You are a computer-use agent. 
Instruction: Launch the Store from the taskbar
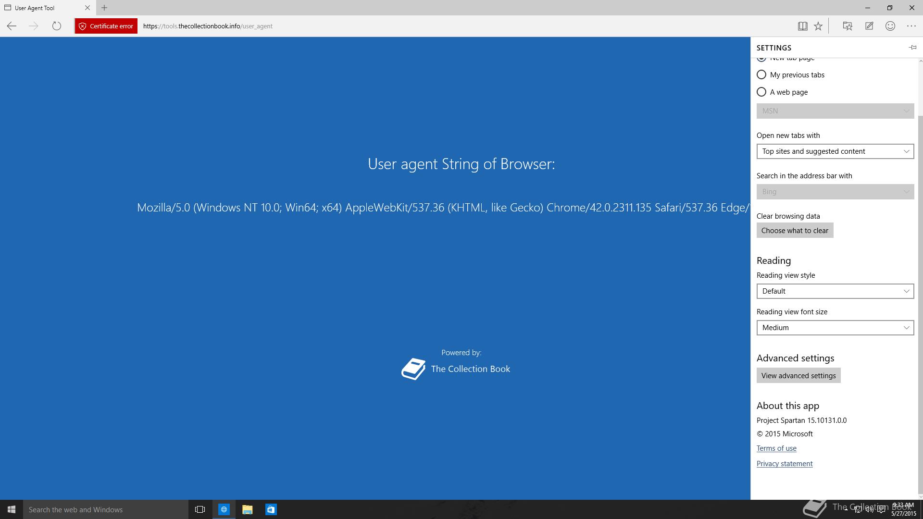[271, 509]
